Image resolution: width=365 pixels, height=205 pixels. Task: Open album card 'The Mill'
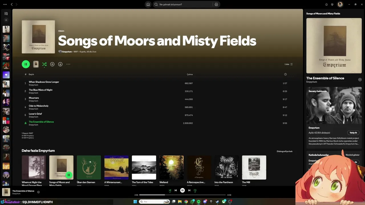[254, 170]
